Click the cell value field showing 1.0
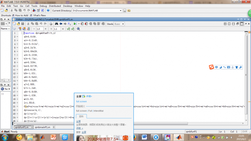This screenshot has height=141, width=251. click(x=40, y=29)
